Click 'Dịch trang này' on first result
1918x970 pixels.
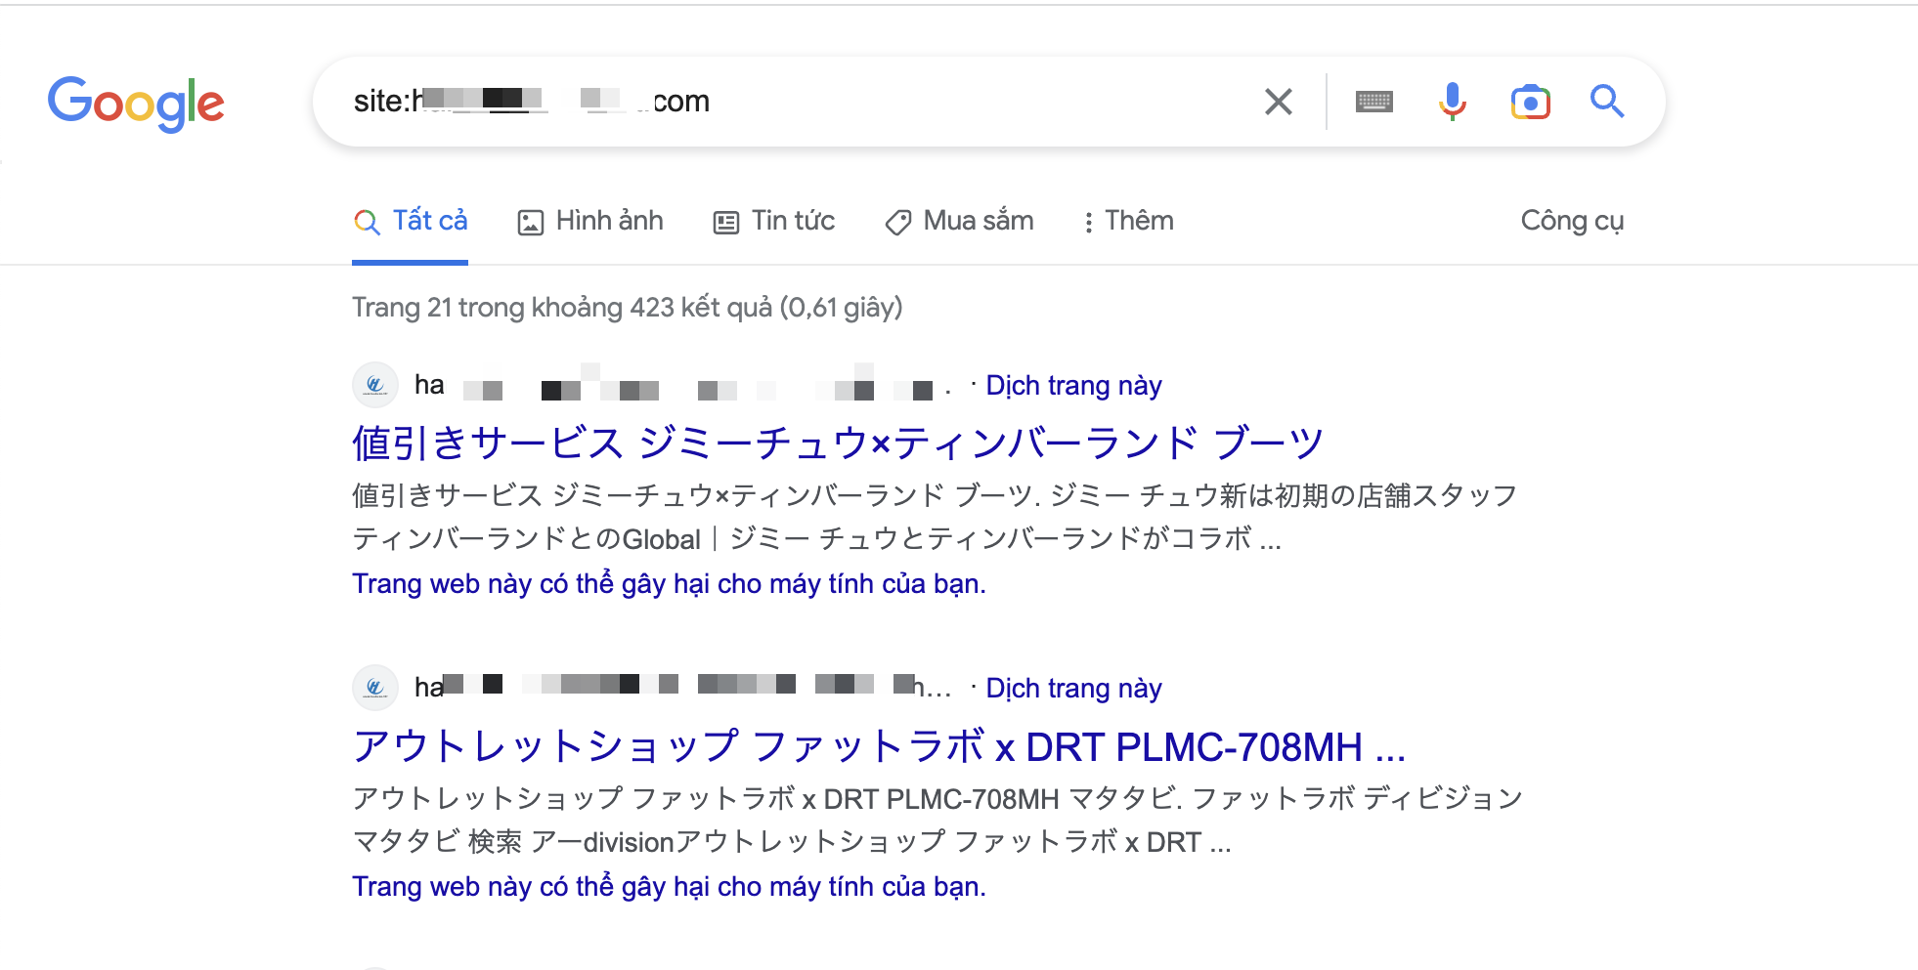(x=1073, y=386)
